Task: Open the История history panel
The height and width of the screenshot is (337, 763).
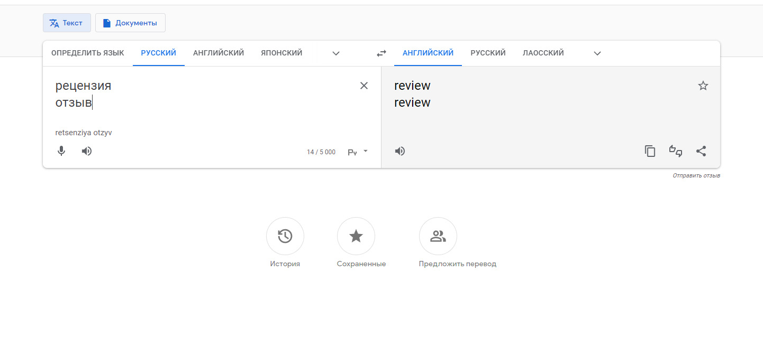Action: click(x=285, y=236)
